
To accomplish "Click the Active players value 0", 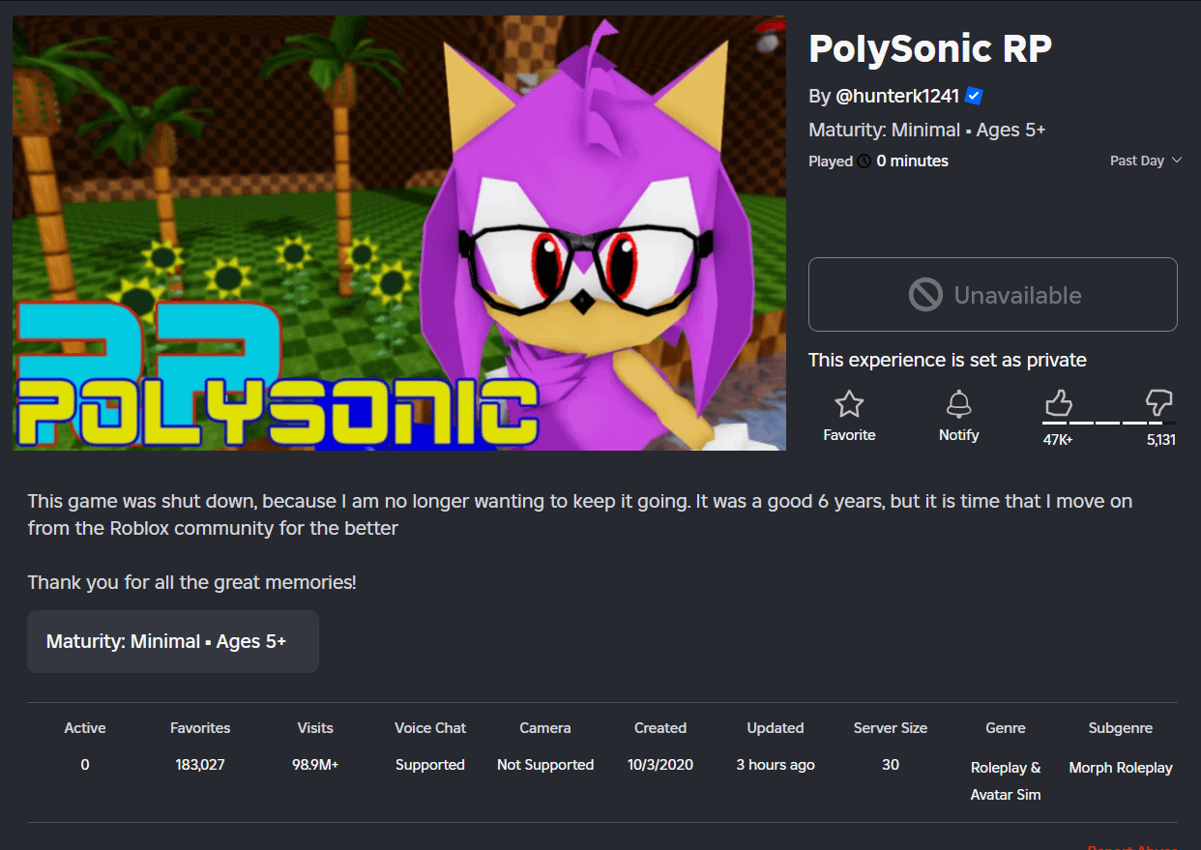I will click(85, 765).
